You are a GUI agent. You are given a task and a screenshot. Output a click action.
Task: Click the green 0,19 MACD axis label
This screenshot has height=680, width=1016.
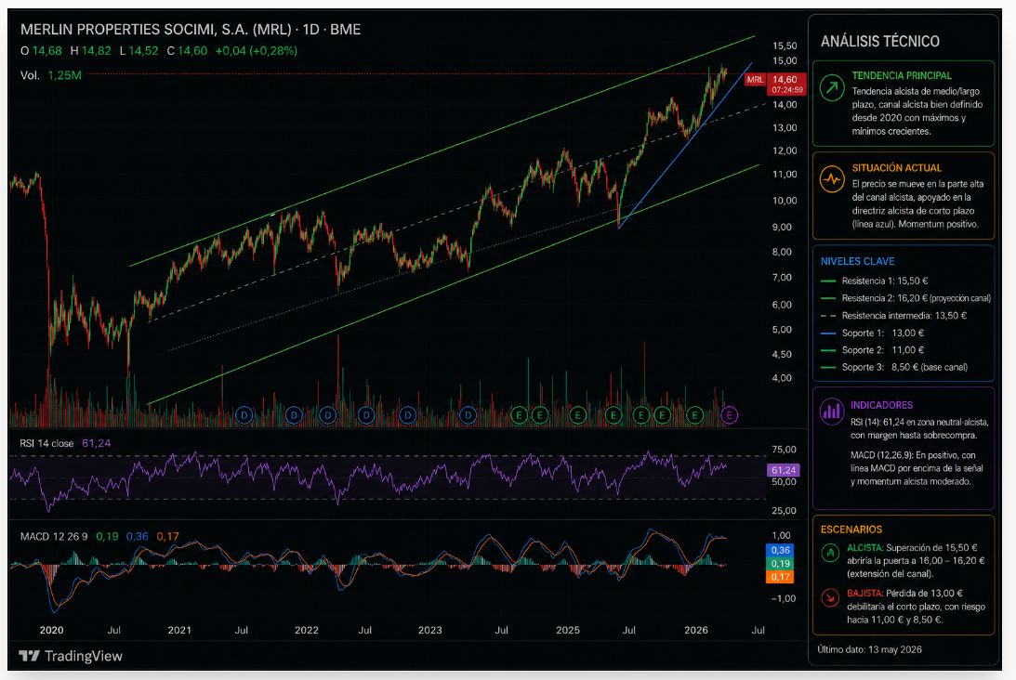tap(780, 564)
